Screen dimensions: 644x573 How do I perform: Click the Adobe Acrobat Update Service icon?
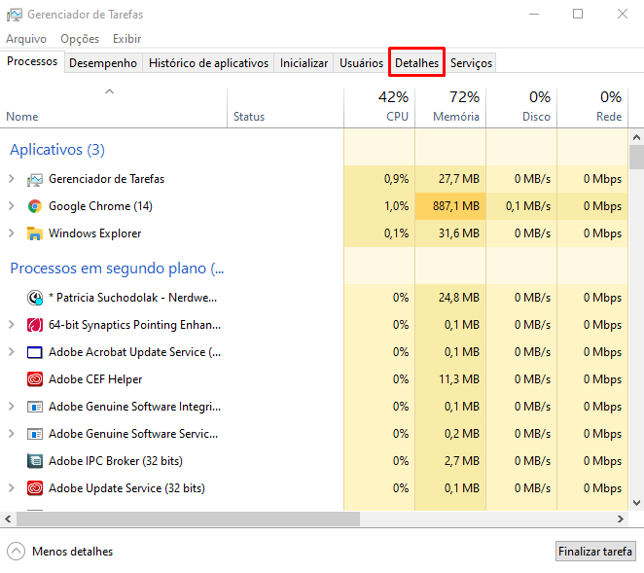pos(35,352)
